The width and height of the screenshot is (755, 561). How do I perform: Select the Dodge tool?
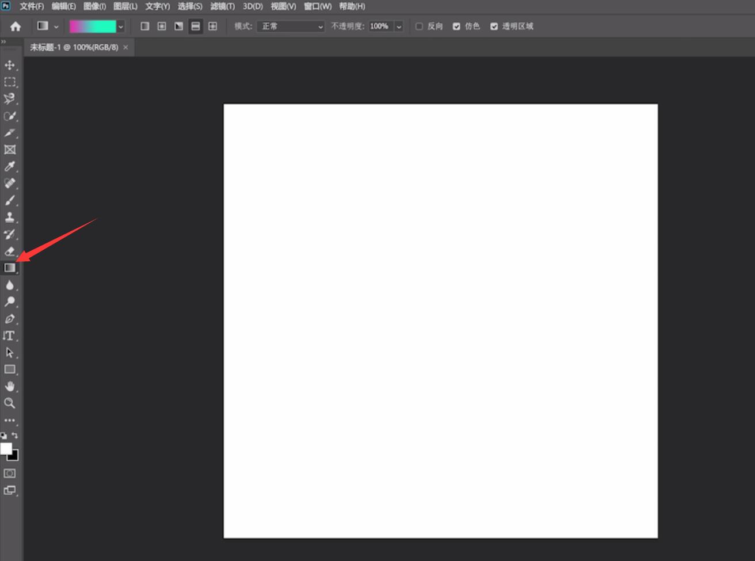tap(10, 302)
